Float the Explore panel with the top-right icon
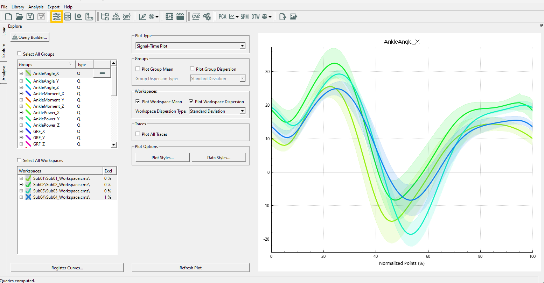Viewport: 544px width, 283px height. (541, 26)
